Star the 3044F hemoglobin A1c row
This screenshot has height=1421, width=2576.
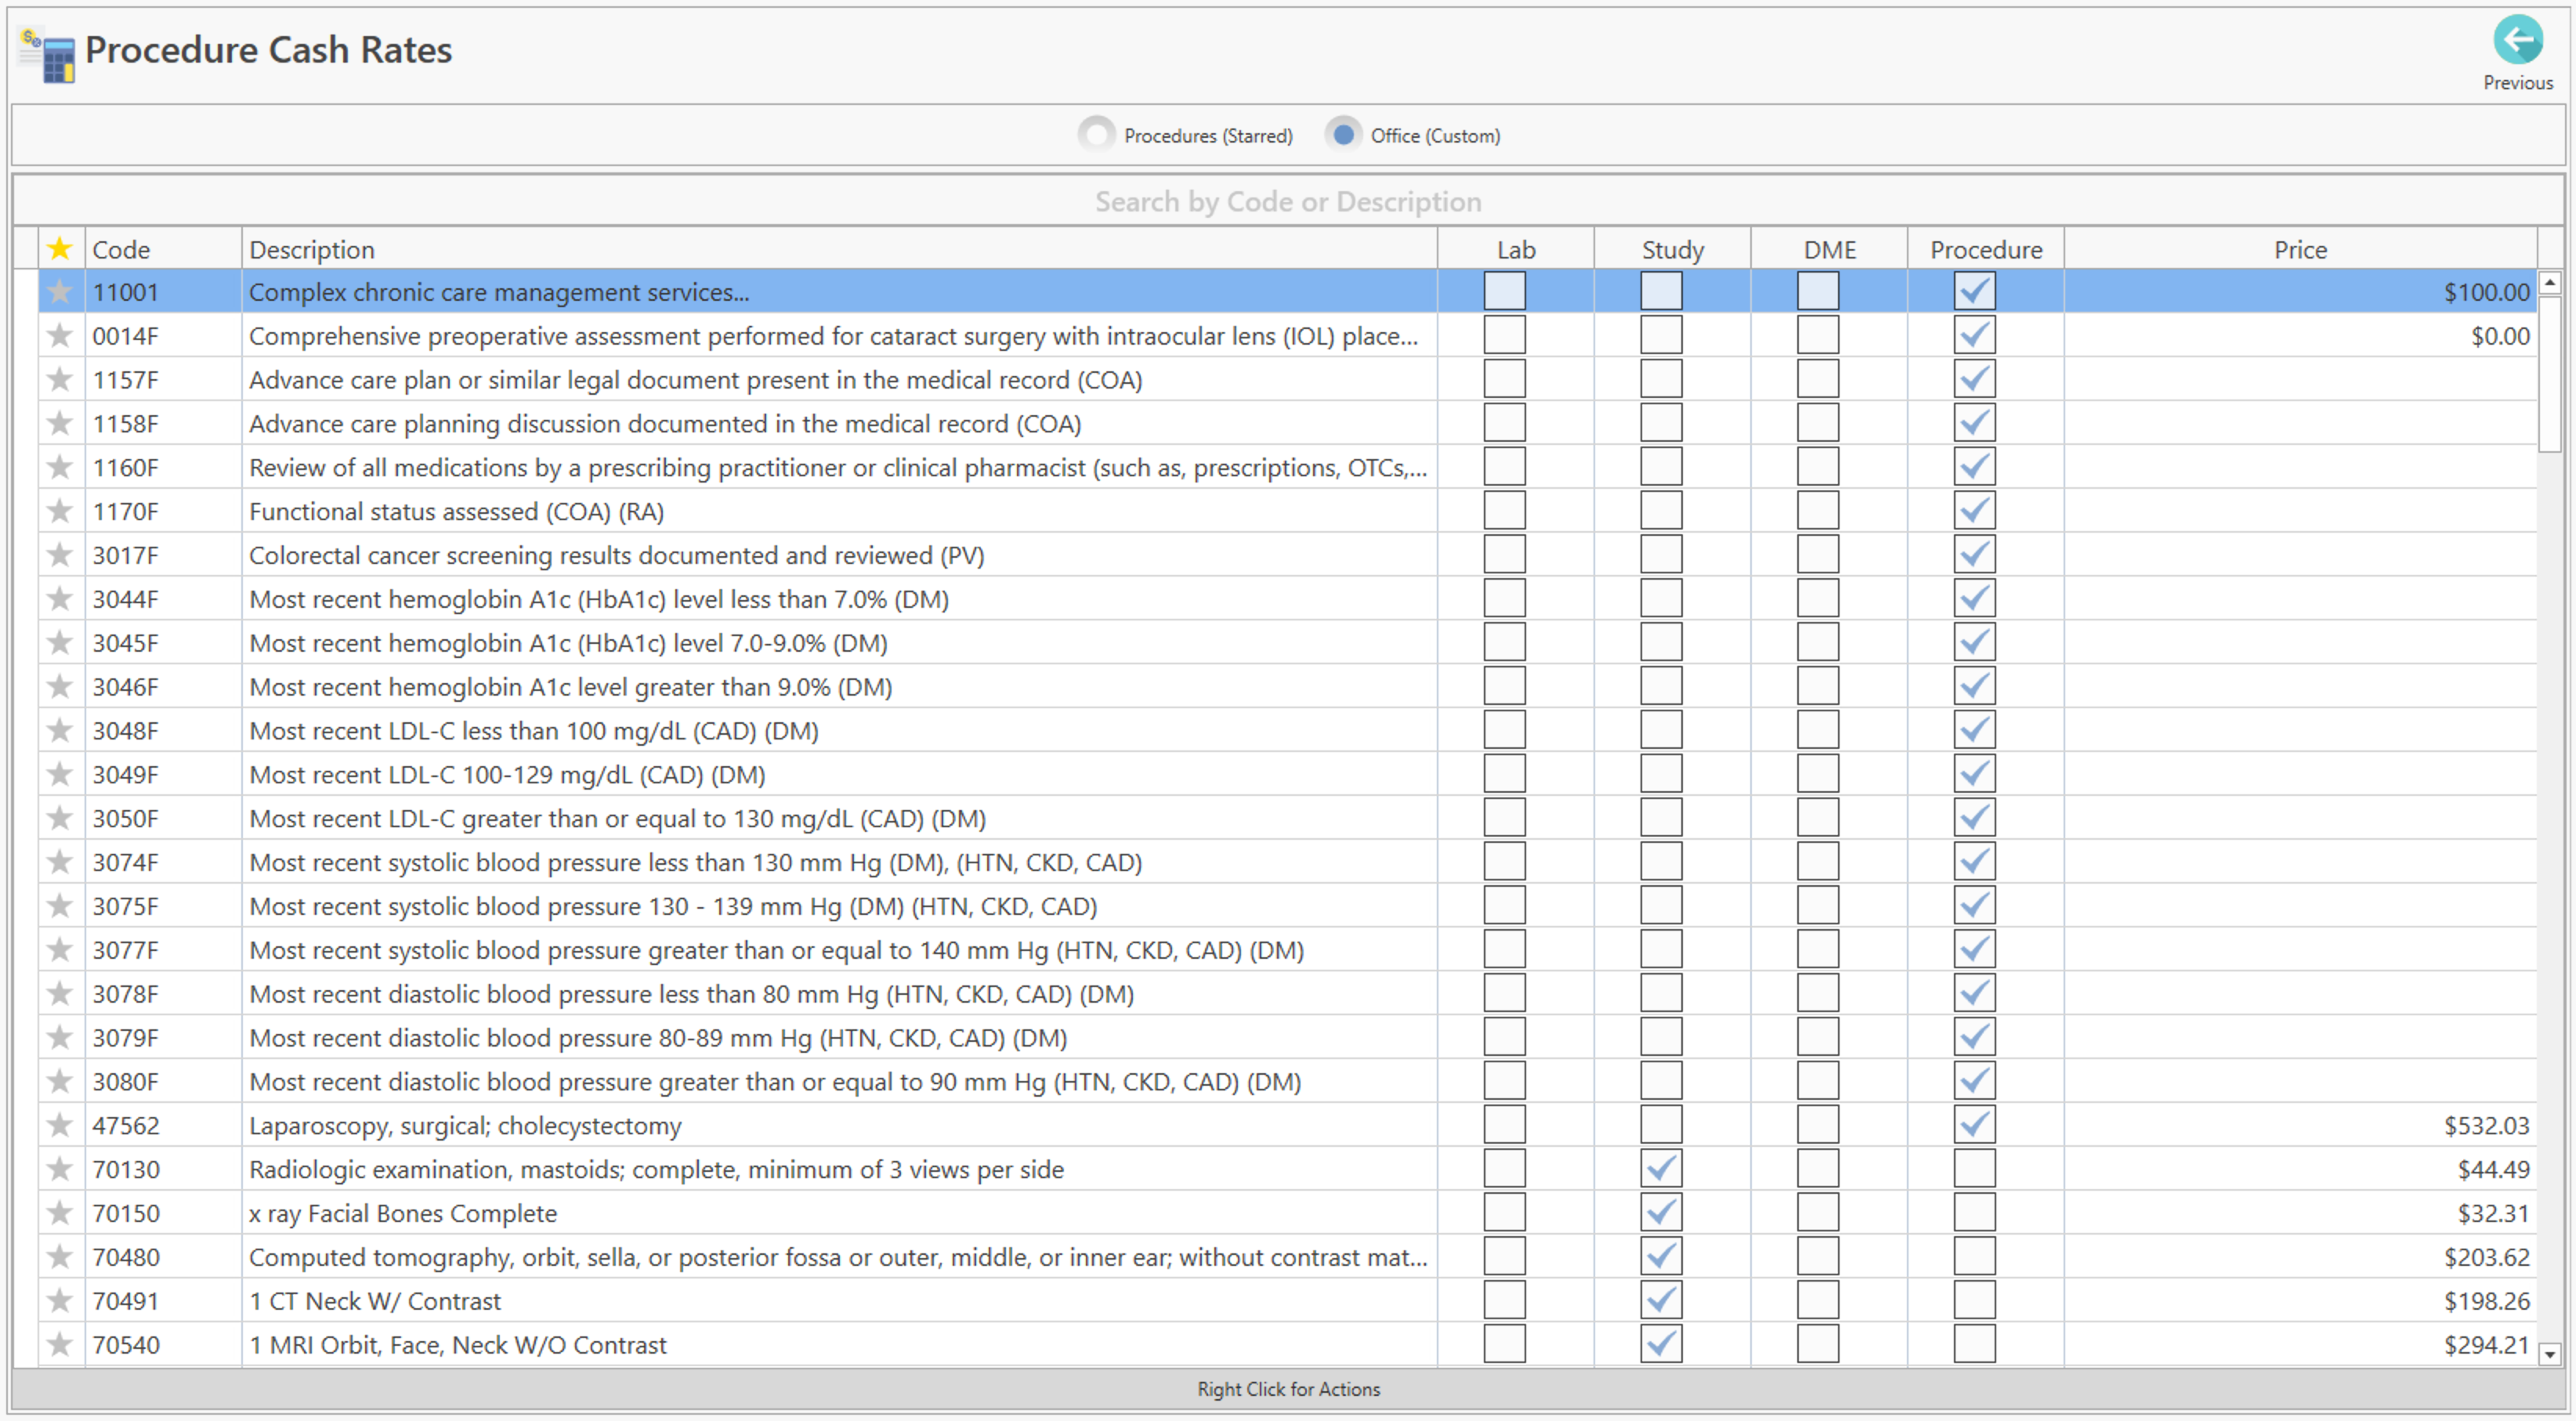(x=60, y=599)
